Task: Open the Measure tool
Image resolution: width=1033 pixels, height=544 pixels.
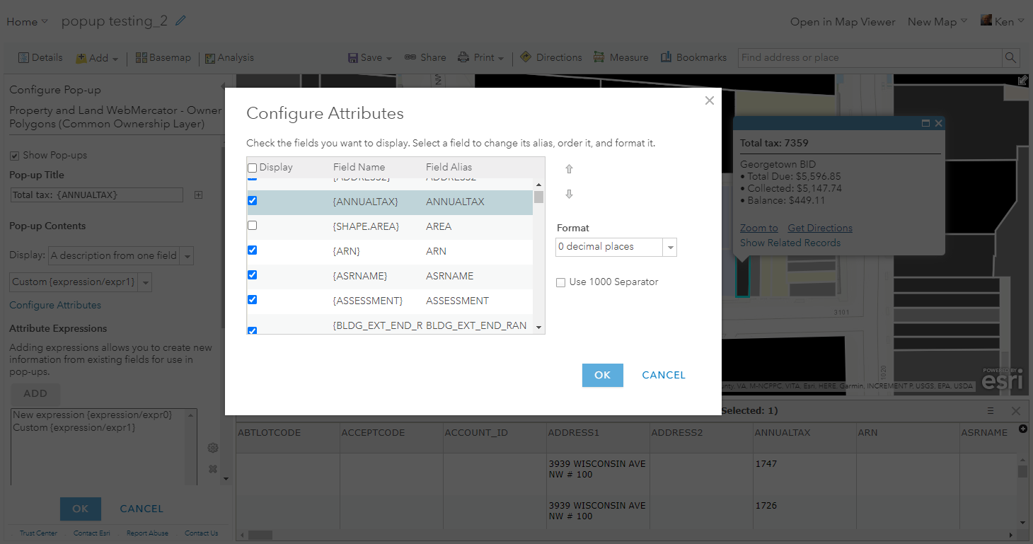Action: [x=621, y=57]
